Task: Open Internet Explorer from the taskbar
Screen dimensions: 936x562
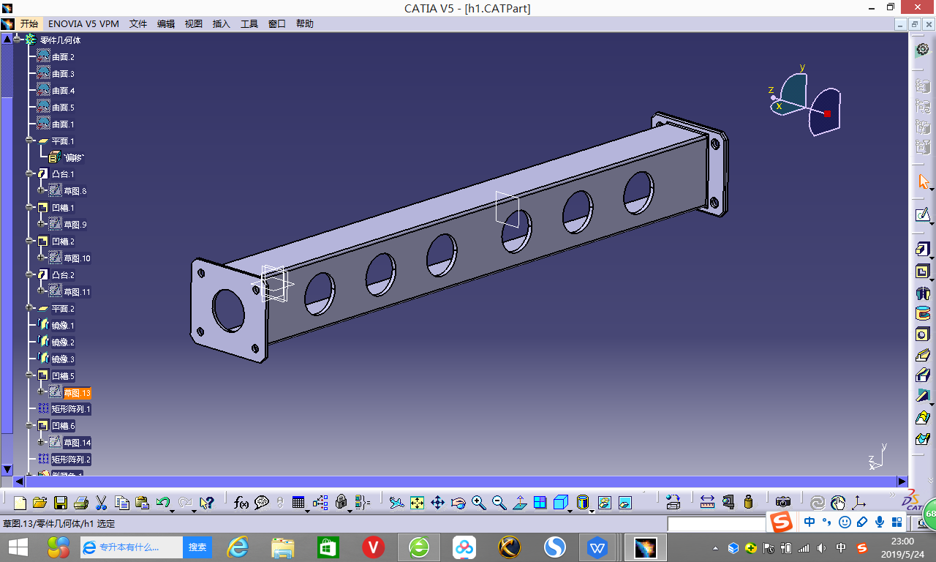Action: pyautogui.click(x=238, y=547)
